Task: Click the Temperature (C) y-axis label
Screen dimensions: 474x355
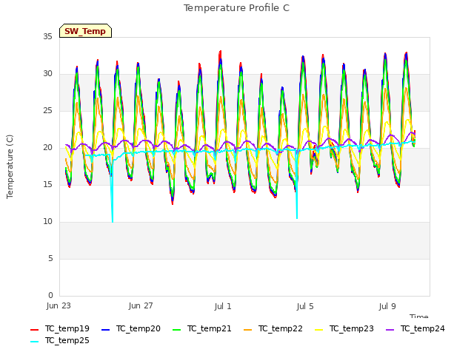Action: pyautogui.click(x=10, y=166)
